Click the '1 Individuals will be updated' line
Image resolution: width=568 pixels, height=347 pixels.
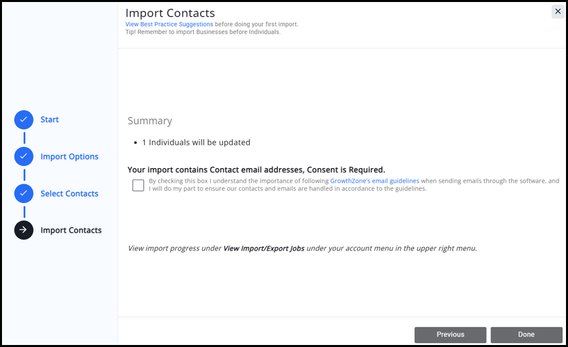tap(196, 143)
